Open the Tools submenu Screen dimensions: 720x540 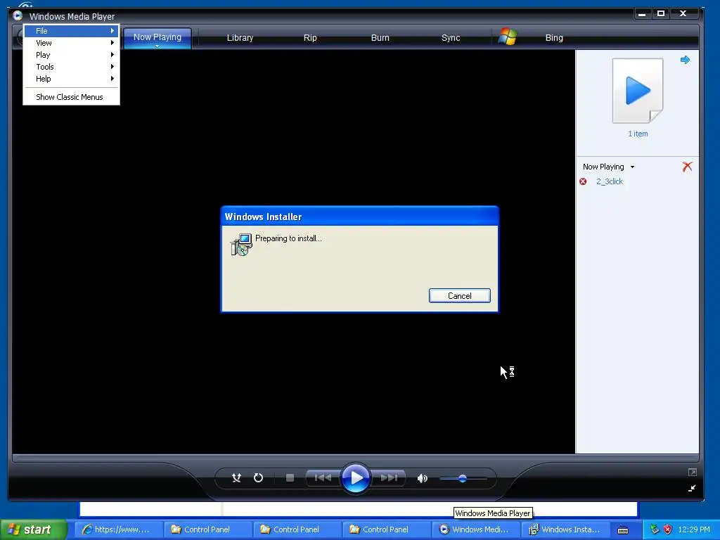point(71,67)
